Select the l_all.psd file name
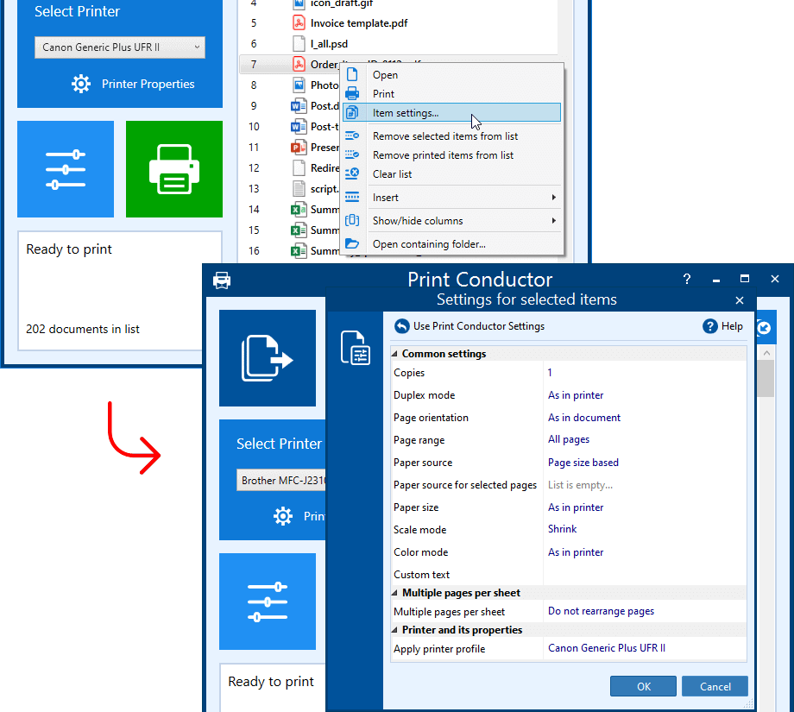This screenshot has width=794, height=712. (x=329, y=44)
